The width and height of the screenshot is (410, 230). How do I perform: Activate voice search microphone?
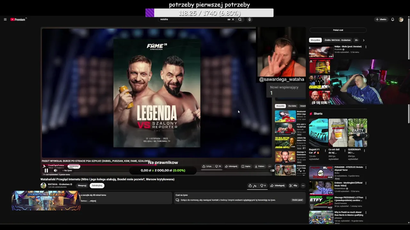(x=250, y=19)
